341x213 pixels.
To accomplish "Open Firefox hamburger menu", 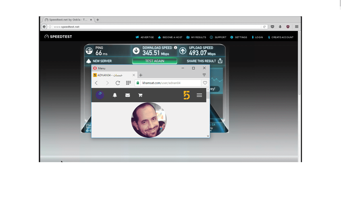I will click(x=296, y=27).
